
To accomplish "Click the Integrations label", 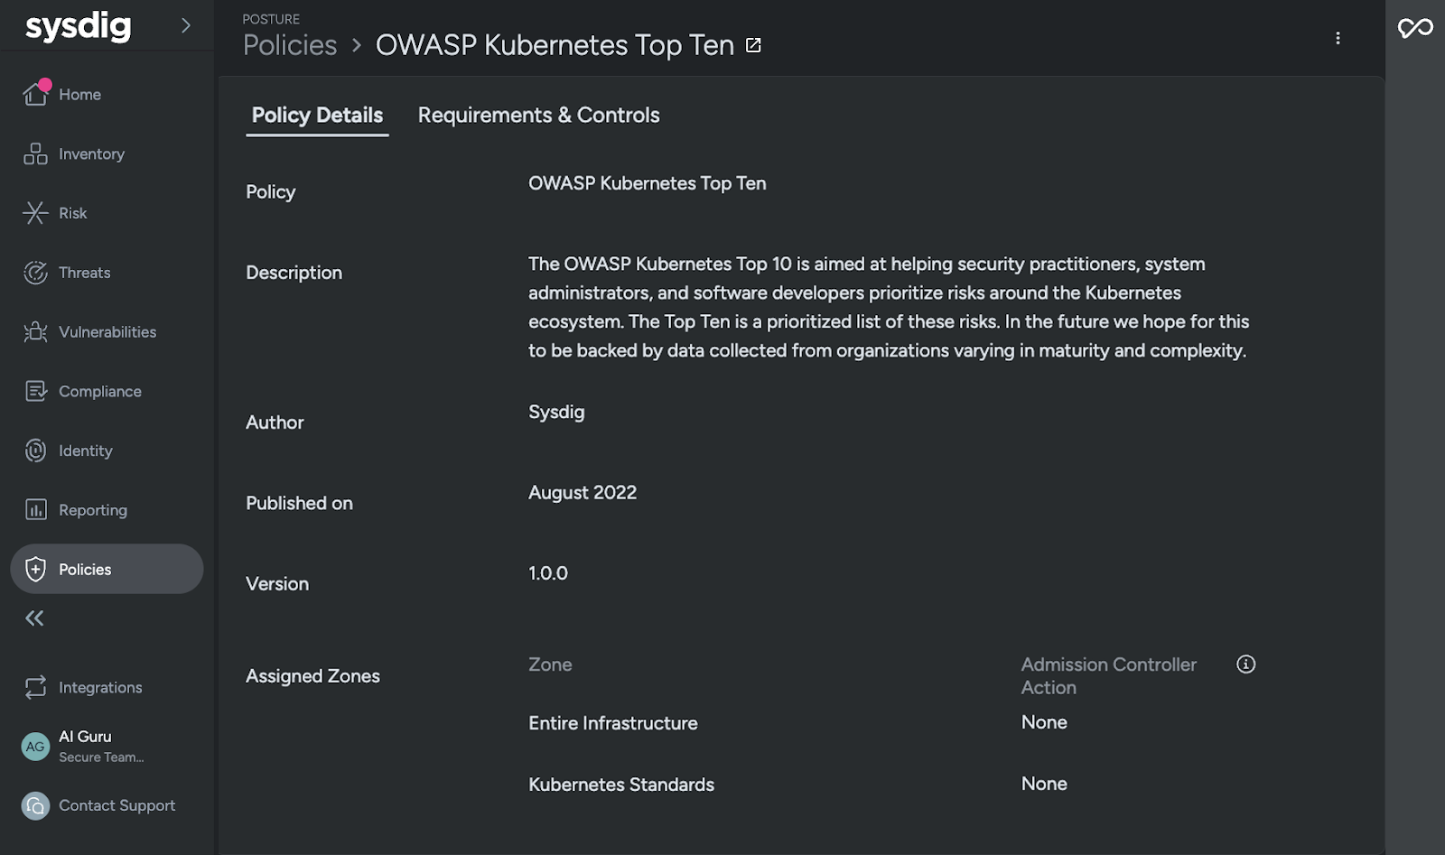I will point(100,687).
